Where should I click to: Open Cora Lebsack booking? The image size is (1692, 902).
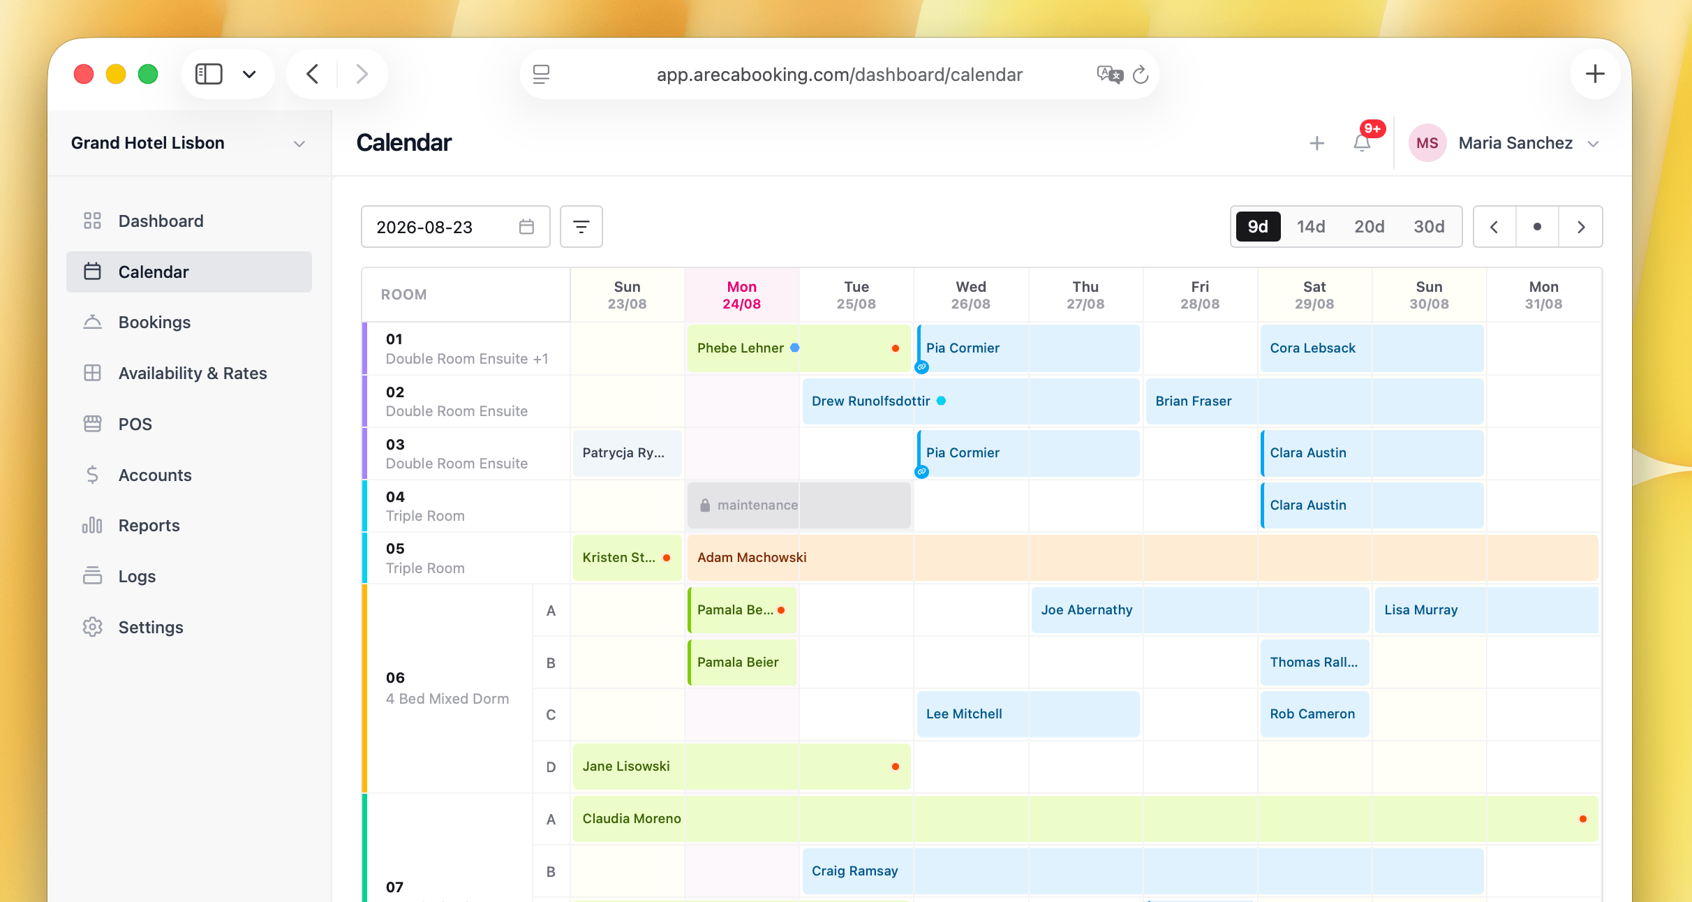1372,348
